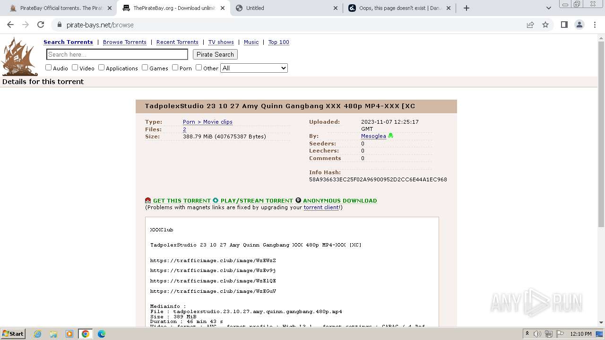Open the browser side panel icon
Screen dimensions: 605x340
564,25
